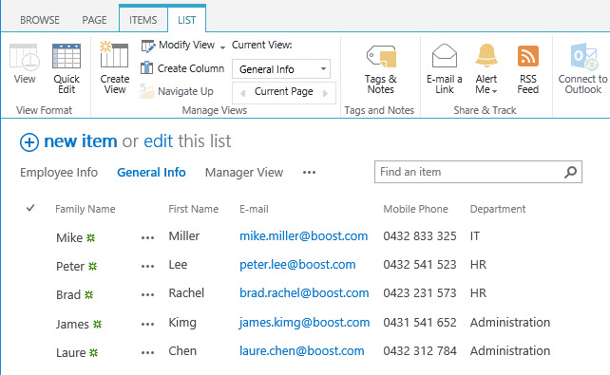Screen dimensions: 610x375
Task: Click the Navigate Up folder icon
Action: 147,91
